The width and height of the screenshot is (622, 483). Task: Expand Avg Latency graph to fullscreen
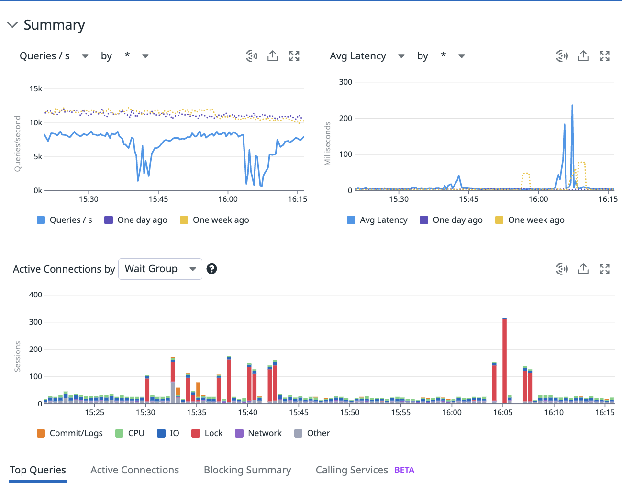(x=605, y=56)
